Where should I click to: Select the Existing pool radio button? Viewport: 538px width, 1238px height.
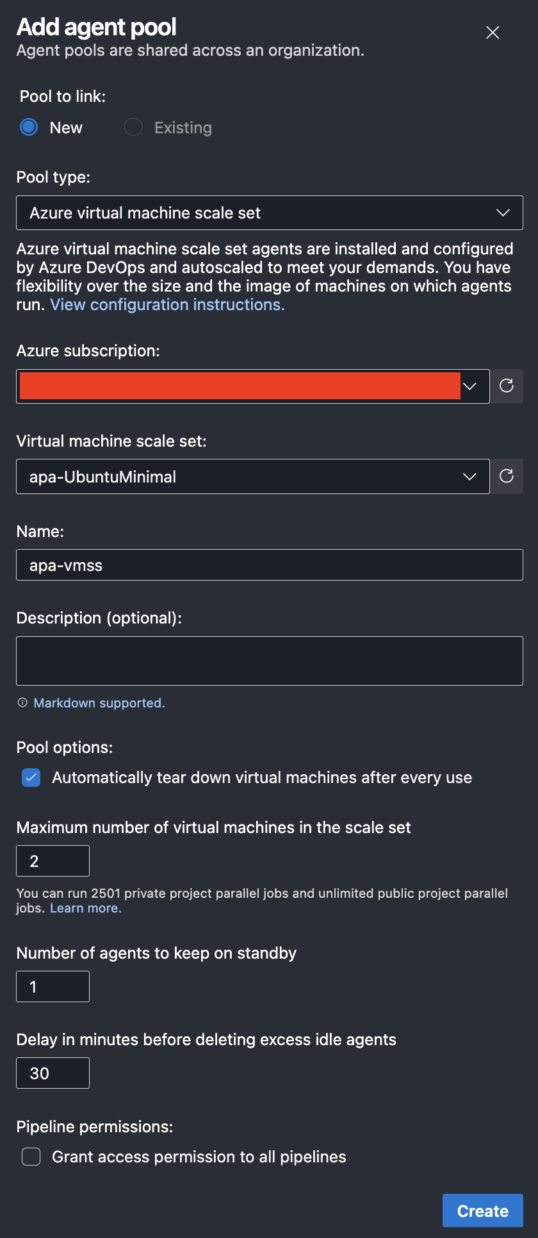click(133, 128)
